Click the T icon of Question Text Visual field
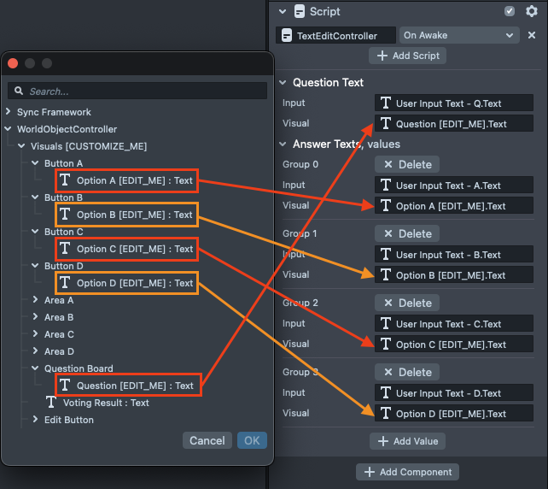Viewport: 548px width, 489px height. pos(386,124)
